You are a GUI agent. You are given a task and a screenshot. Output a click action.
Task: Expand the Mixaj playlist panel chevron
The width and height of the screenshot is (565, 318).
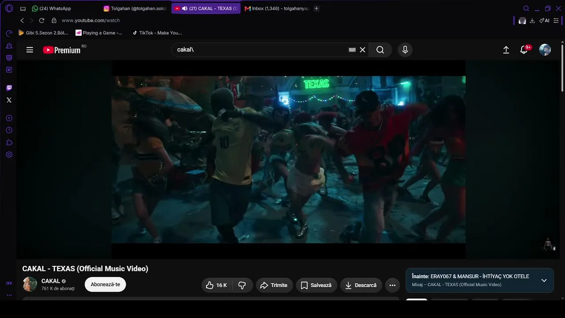click(544, 280)
